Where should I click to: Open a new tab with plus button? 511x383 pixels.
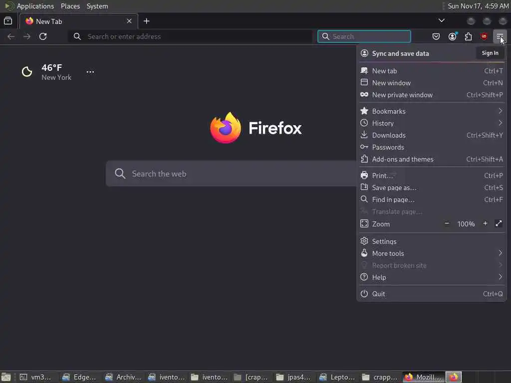[x=147, y=21]
